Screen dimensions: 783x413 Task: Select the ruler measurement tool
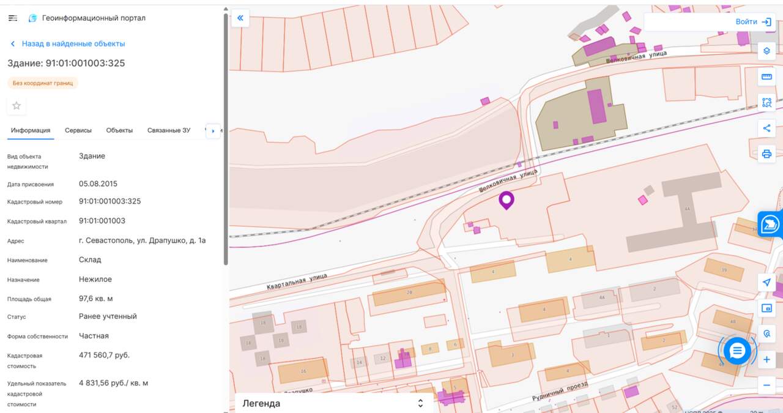point(766,76)
